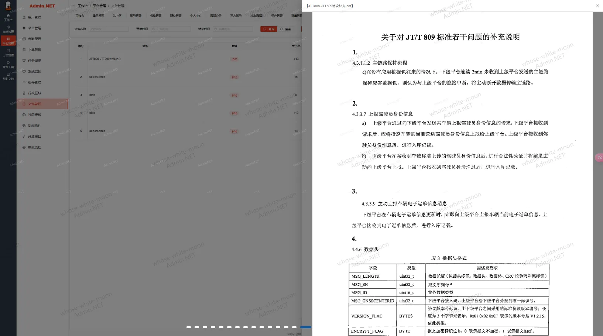Open 打印模板 in the side menu
Viewport: 603px width, 336px height.
43,114
